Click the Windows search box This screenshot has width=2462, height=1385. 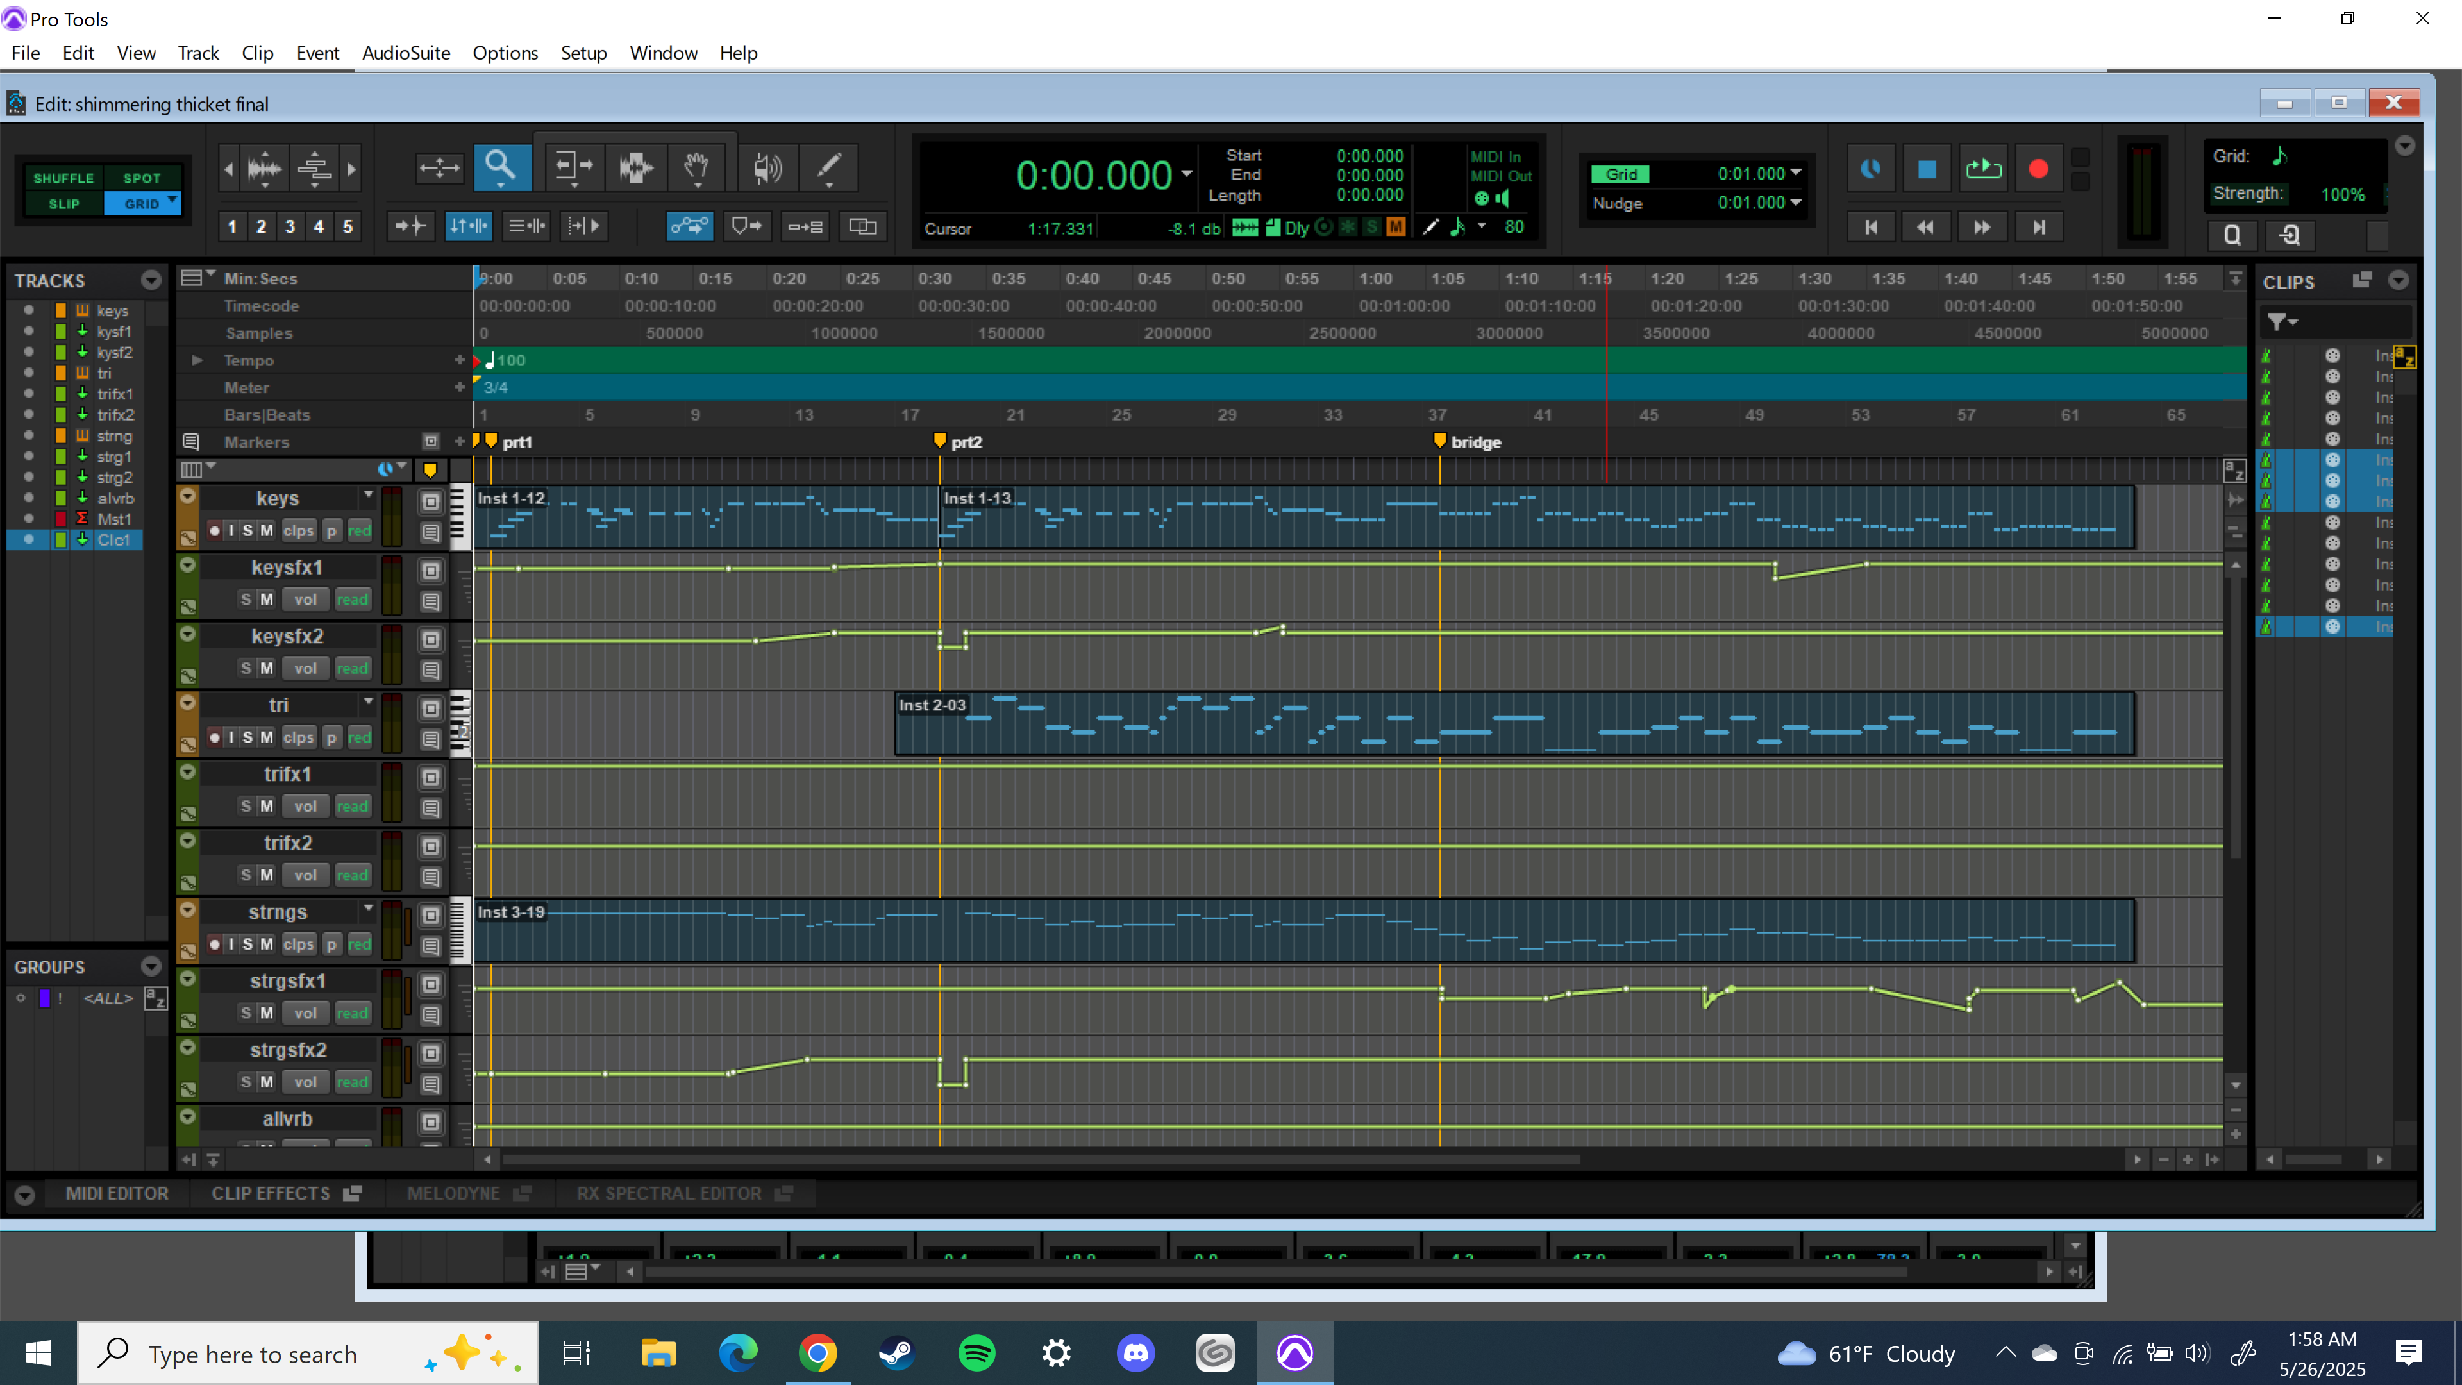pos(308,1352)
